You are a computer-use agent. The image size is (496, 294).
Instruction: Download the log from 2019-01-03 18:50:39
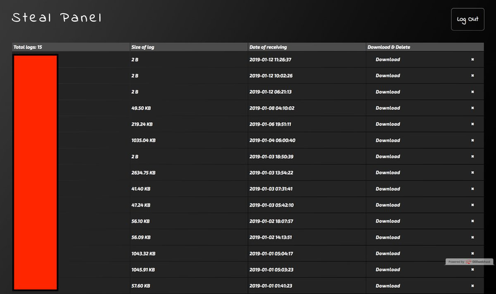tap(387, 156)
